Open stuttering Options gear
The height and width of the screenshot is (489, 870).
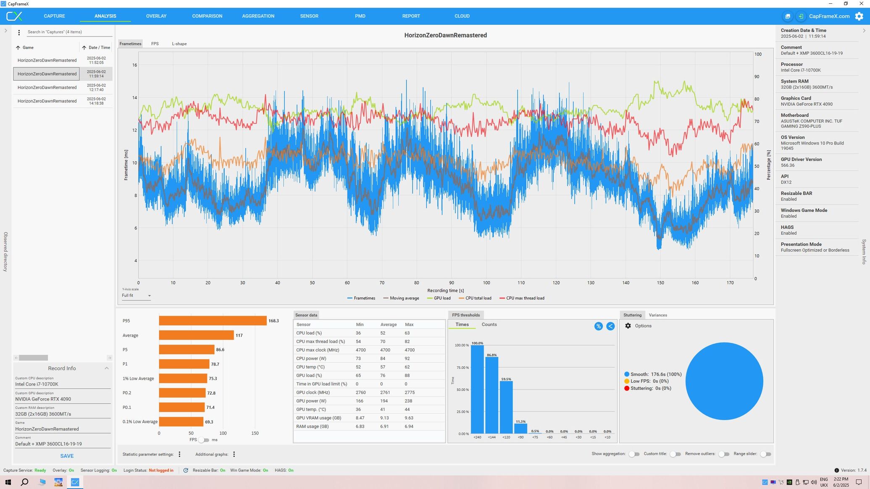click(628, 326)
